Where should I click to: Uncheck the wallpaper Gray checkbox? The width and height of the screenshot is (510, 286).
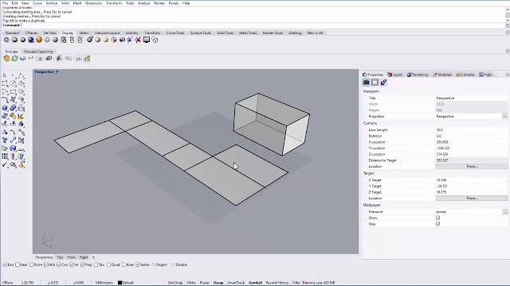tap(437, 224)
